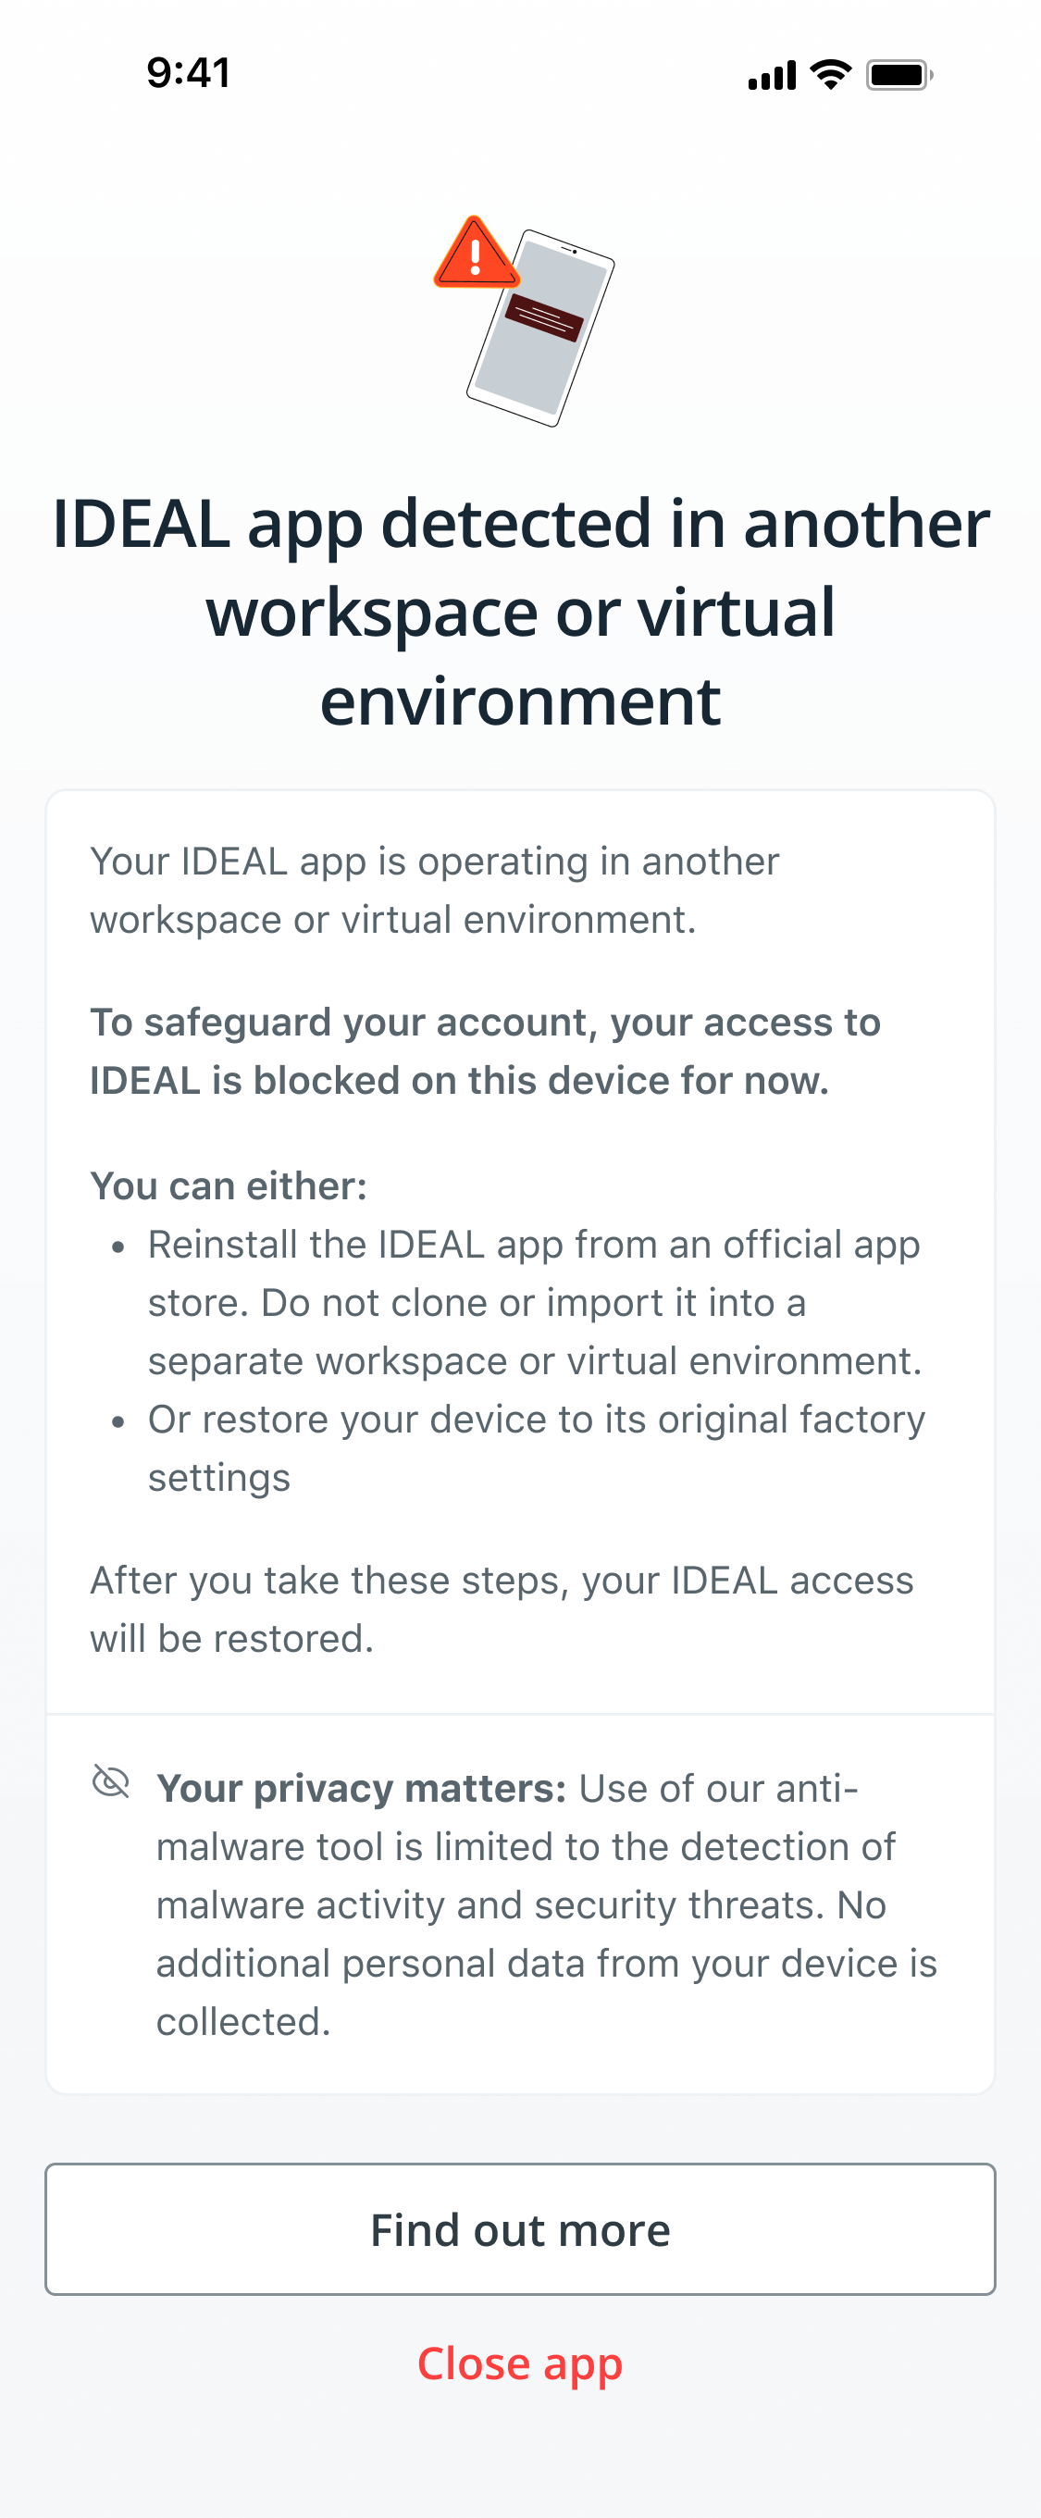Click the exclamation mark inside warning sign
The height and width of the screenshot is (2518, 1041).
[x=475, y=257]
